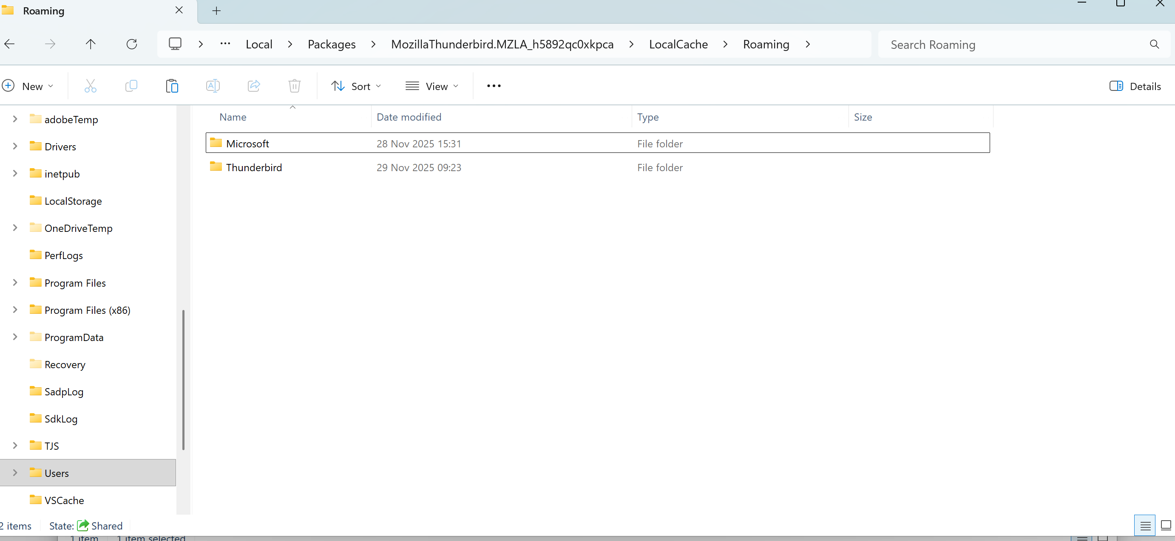Click the Copy icon in toolbar
Screen dimensions: 1175x541
pyautogui.click(x=131, y=86)
